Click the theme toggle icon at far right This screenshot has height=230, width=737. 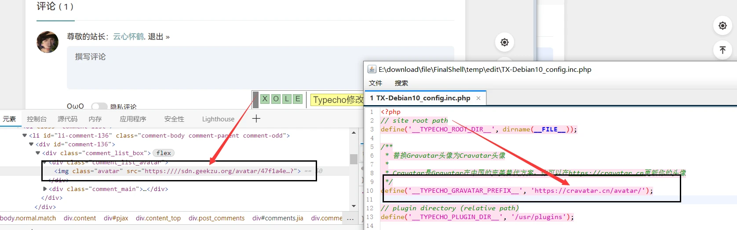pos(722,26)
